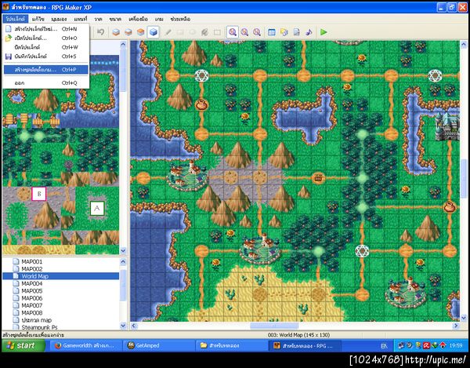
Task: Choose the Close Project Ctrl+W menu entry
Action: tap(46, 47)
